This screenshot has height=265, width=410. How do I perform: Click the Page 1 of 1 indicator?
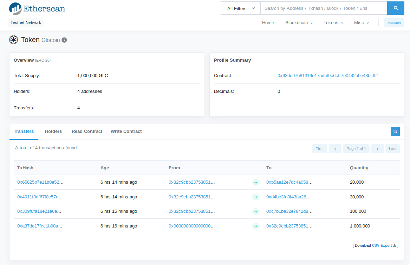[356, 149]
